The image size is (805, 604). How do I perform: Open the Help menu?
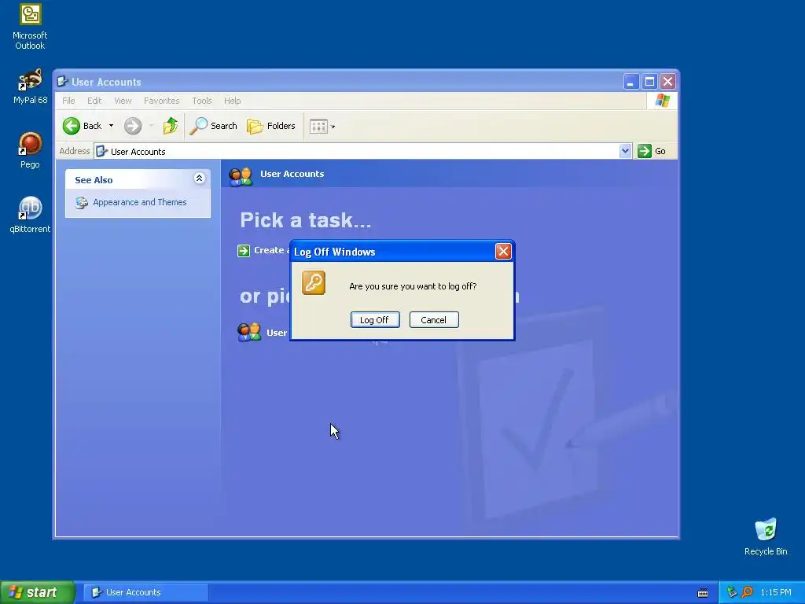[x=232, y=101]
